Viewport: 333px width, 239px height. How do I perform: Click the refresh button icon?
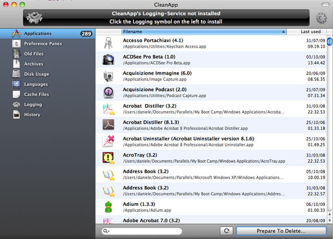(x=226, y=231)
